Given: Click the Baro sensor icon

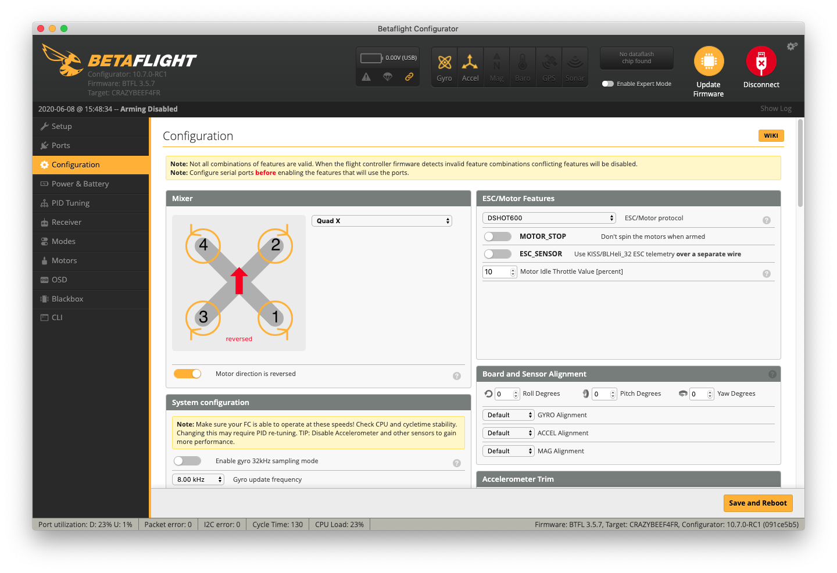Looking at the screenshot, I should (x=523, y=62).
